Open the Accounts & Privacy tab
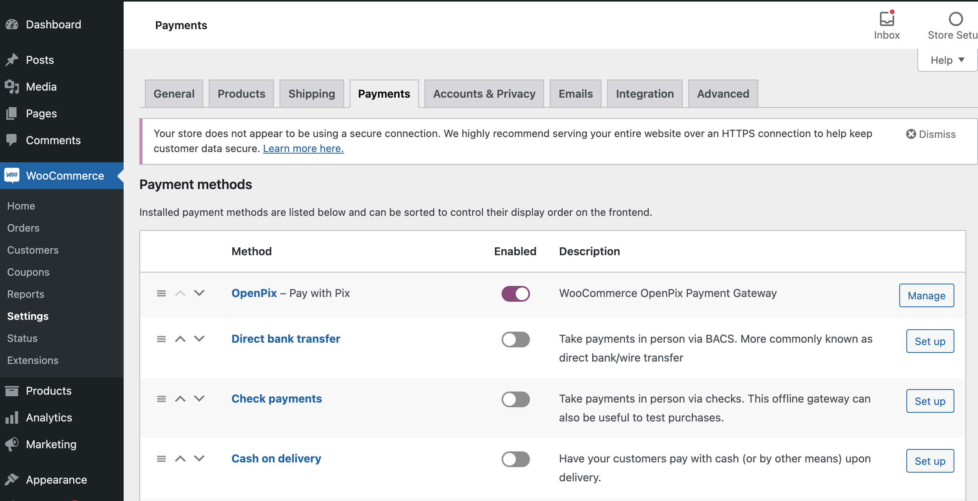This screenshot has width=978, height=501. tap(484, 94)
